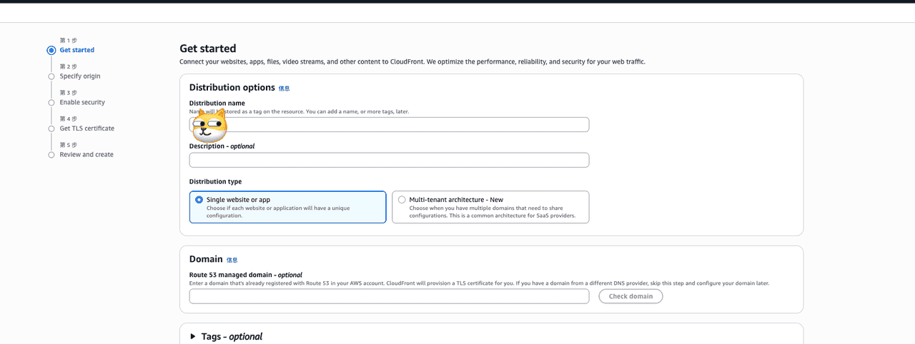Screen dimensions: 915x344
Task: Click the Get started step circle indicator
Action: pyautogui.click(x=51, y=51)
